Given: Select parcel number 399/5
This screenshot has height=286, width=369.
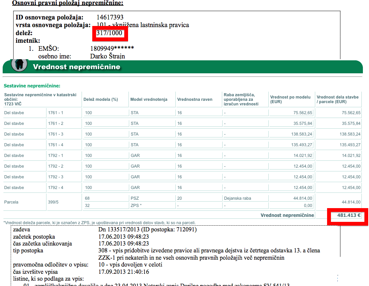Looking at the screenshot, I should [x=53, y=202].
